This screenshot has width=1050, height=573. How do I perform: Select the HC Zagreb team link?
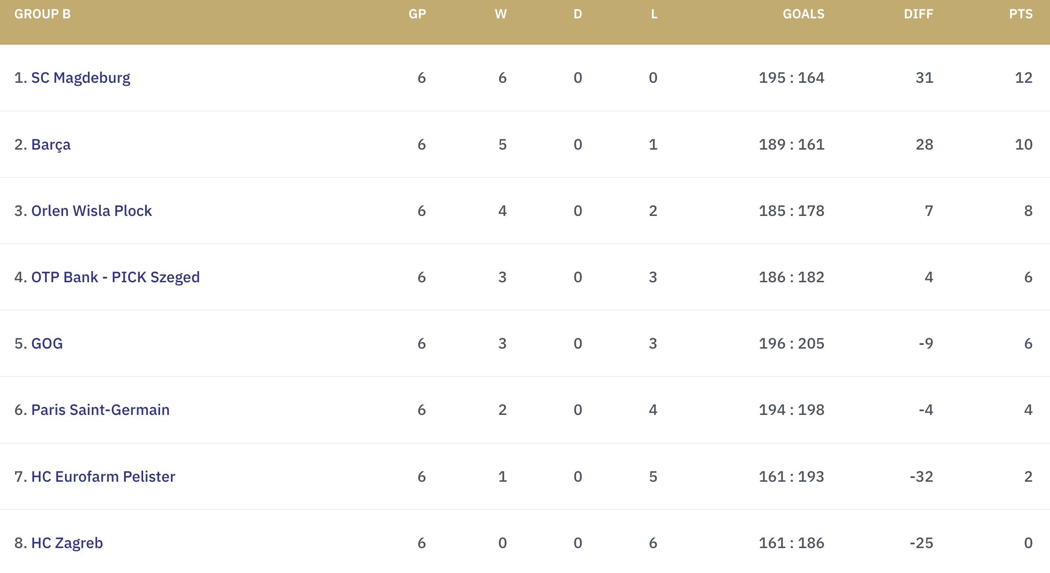click(x=67, y=543)
